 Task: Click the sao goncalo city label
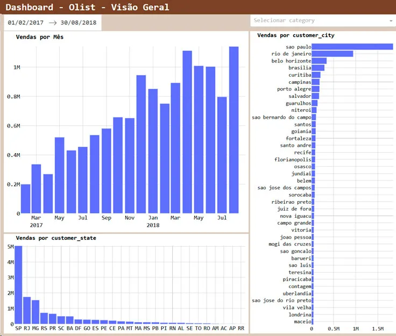click(x=295, y=251)
